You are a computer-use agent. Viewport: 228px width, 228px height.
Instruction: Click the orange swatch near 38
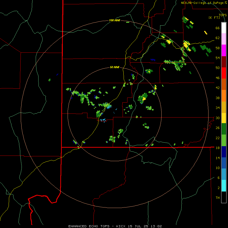click(224, 96)
